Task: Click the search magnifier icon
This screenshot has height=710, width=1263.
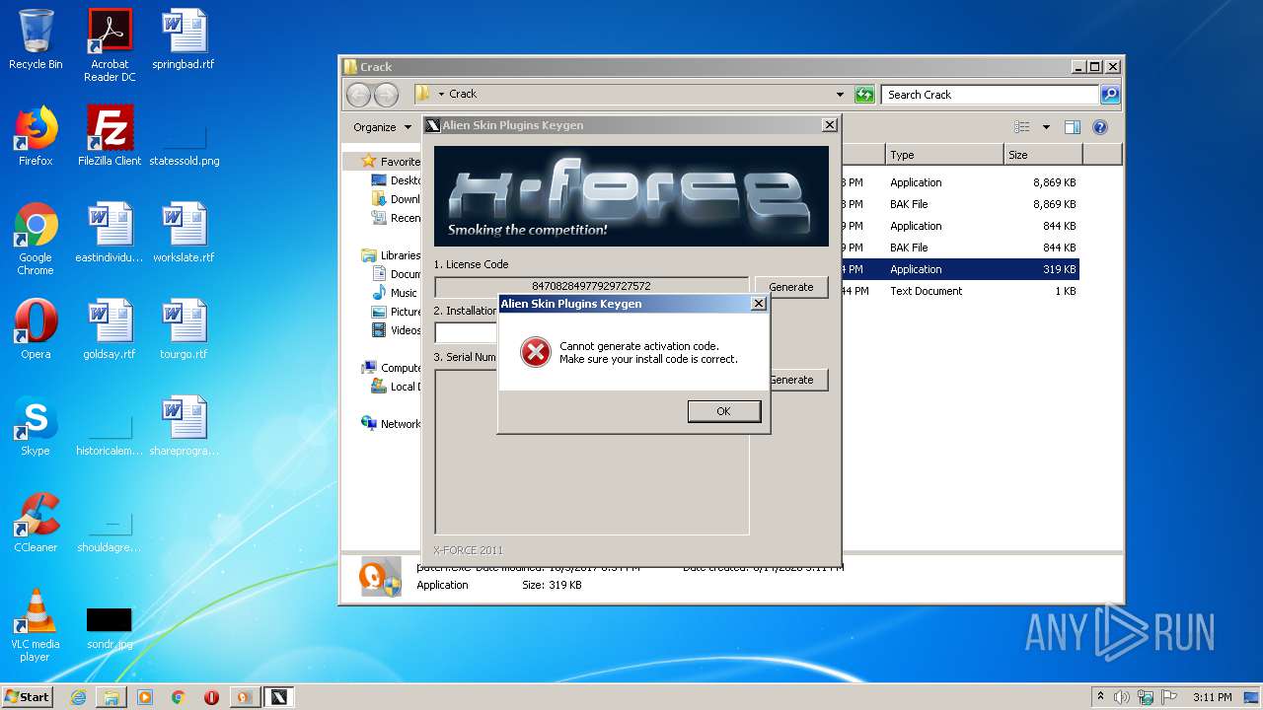Action: coord(1110,95)
